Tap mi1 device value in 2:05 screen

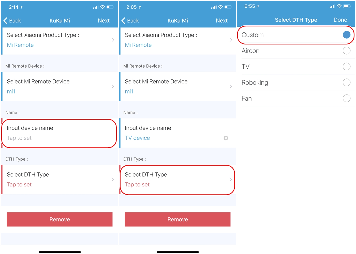[129, 91]
